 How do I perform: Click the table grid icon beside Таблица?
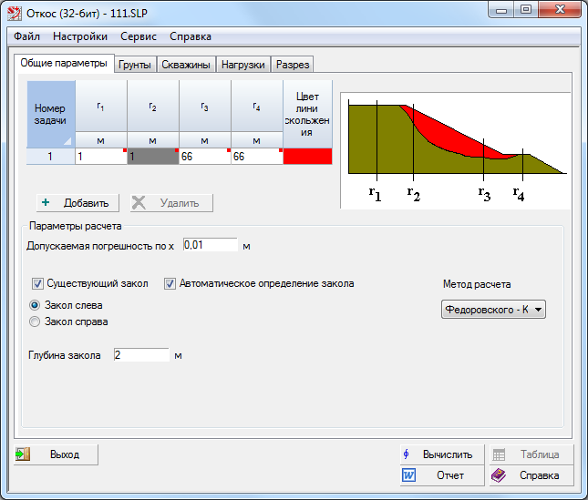coord(498,454)
